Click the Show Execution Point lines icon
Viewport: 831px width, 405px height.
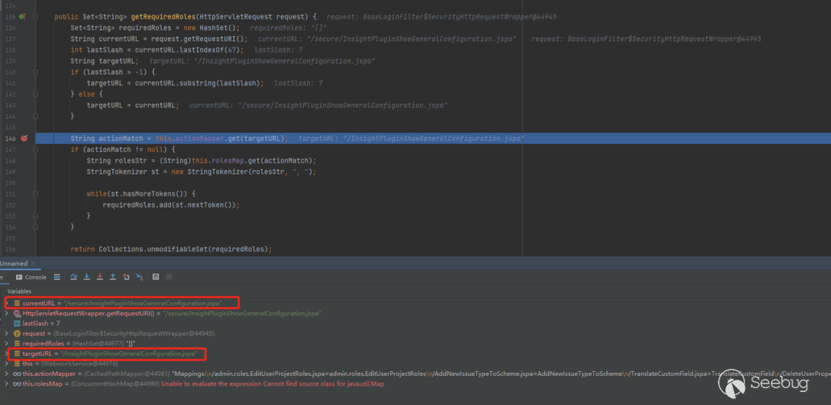pyautogui.click(x=57, y=277)
